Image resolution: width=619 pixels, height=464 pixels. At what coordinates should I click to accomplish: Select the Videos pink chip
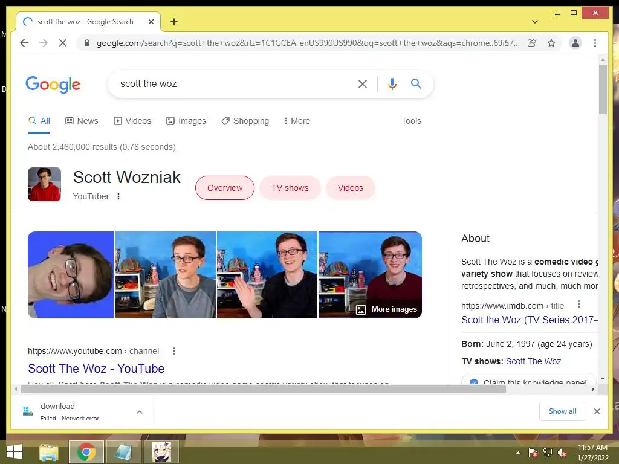[x=350, y=188]
